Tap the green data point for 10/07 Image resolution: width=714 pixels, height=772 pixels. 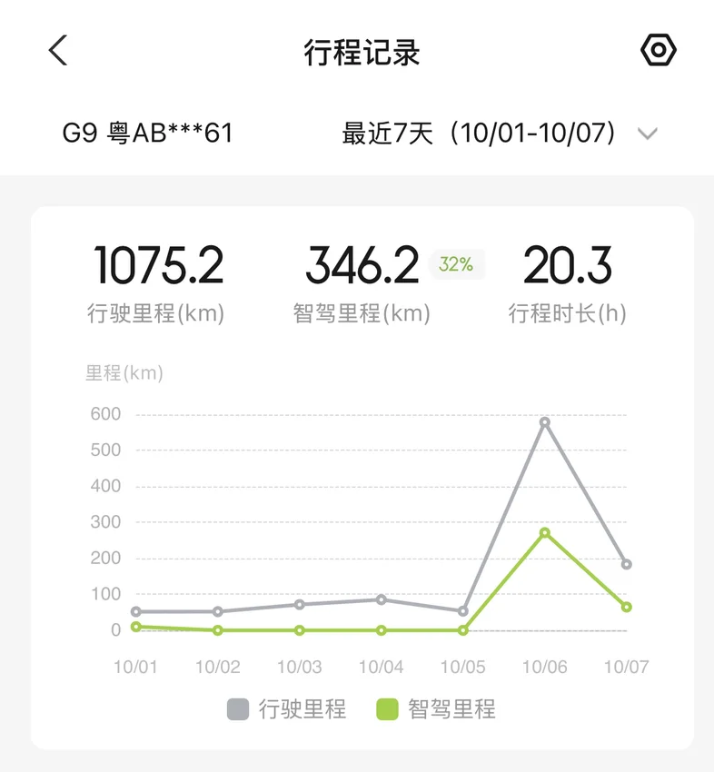pyautogui.click(x=627, y=607)
